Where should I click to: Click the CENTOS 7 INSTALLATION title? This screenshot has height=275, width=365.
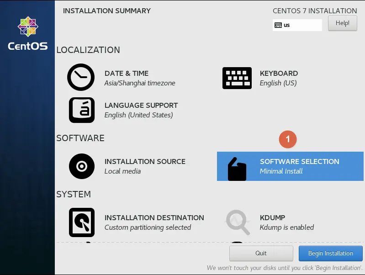tap(315, 11)
